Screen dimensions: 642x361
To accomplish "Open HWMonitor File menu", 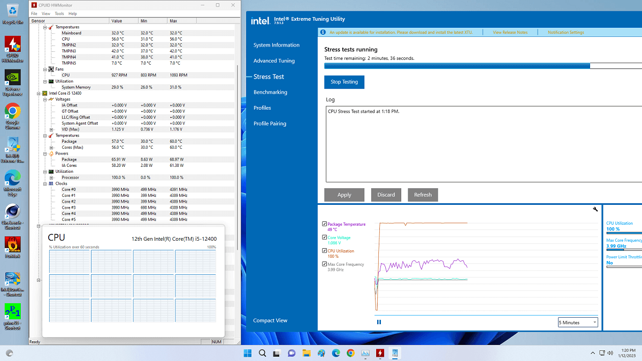I will pos(34,13).
